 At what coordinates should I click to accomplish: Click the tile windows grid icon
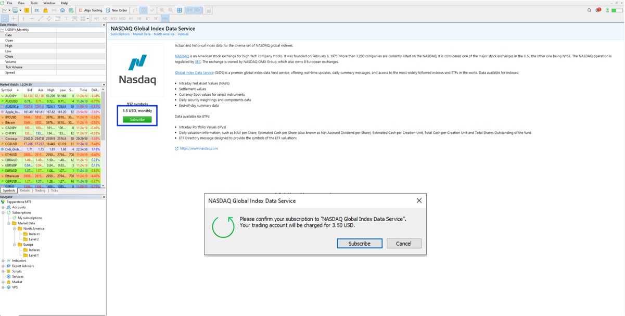tap(180, 10)
